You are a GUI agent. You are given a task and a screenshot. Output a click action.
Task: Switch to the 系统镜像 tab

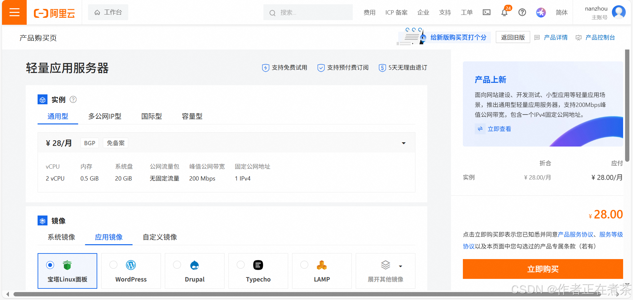pyautogui.click(x=61, y=237)
